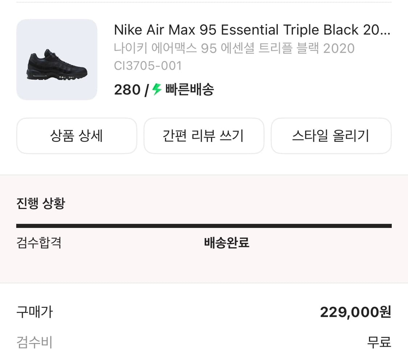Tap the 229,000원 price amount
This screenshot has height=359, width=408.
click(355, 312)
